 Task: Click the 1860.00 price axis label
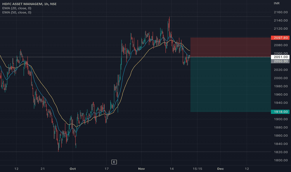(x=281, y=135)
